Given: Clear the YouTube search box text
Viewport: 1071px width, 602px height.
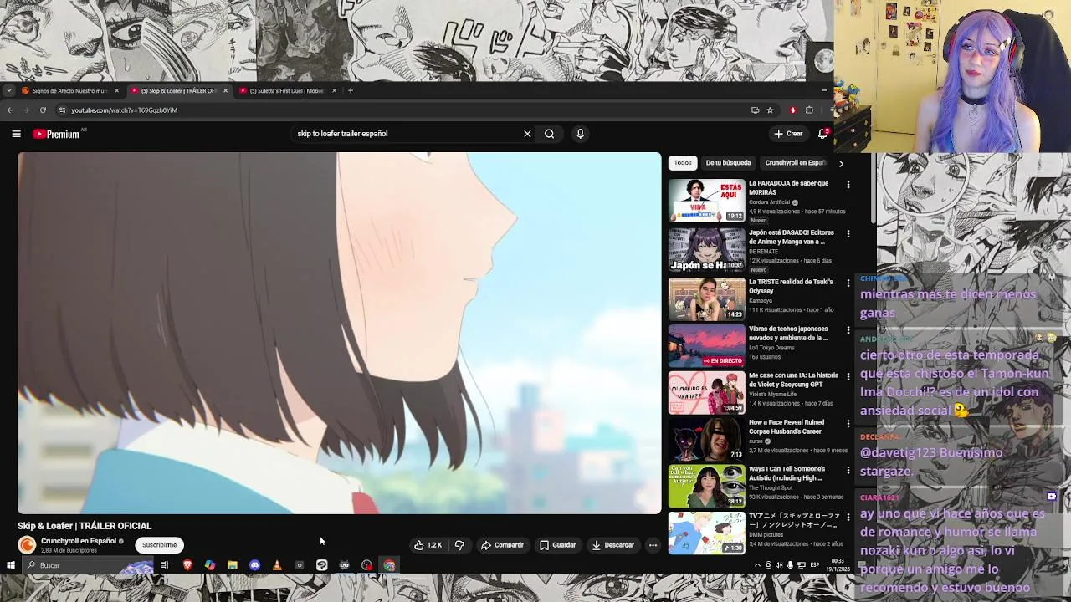Looking at the screenshot, I should tap(527, 134).
